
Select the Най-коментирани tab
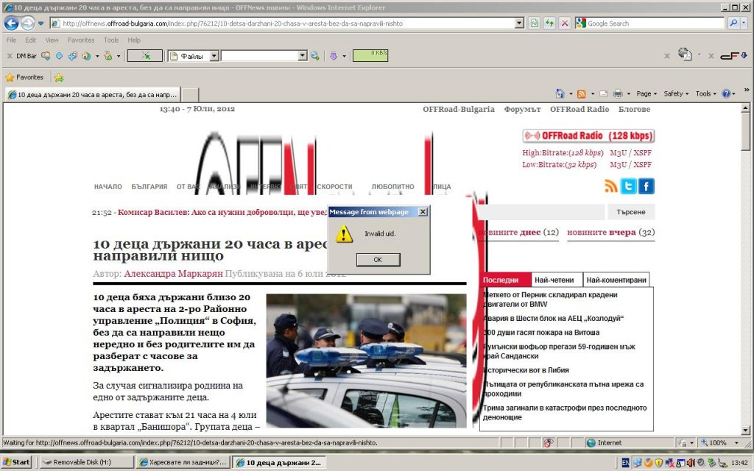616,280
